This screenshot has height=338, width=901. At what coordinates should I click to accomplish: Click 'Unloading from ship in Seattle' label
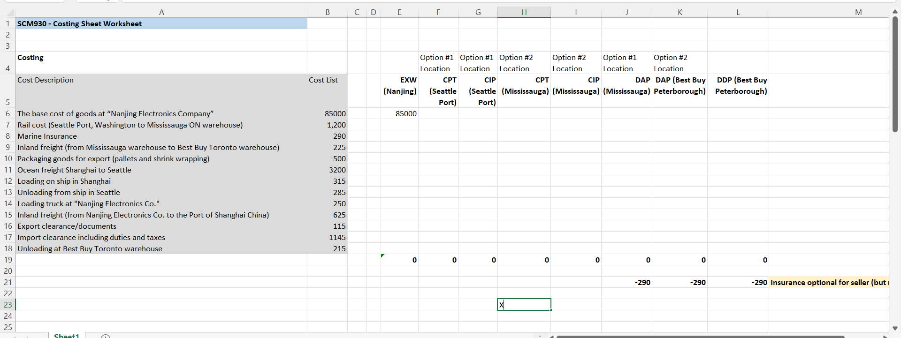69,192
